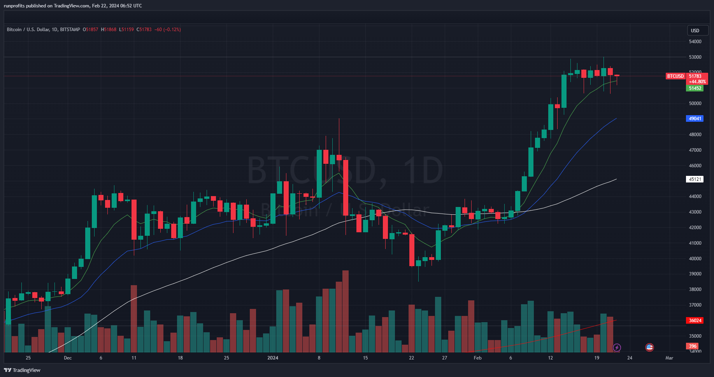Click the red 51783 last price tag
Viewport: 714px width, 377px height.
(696, 76)
